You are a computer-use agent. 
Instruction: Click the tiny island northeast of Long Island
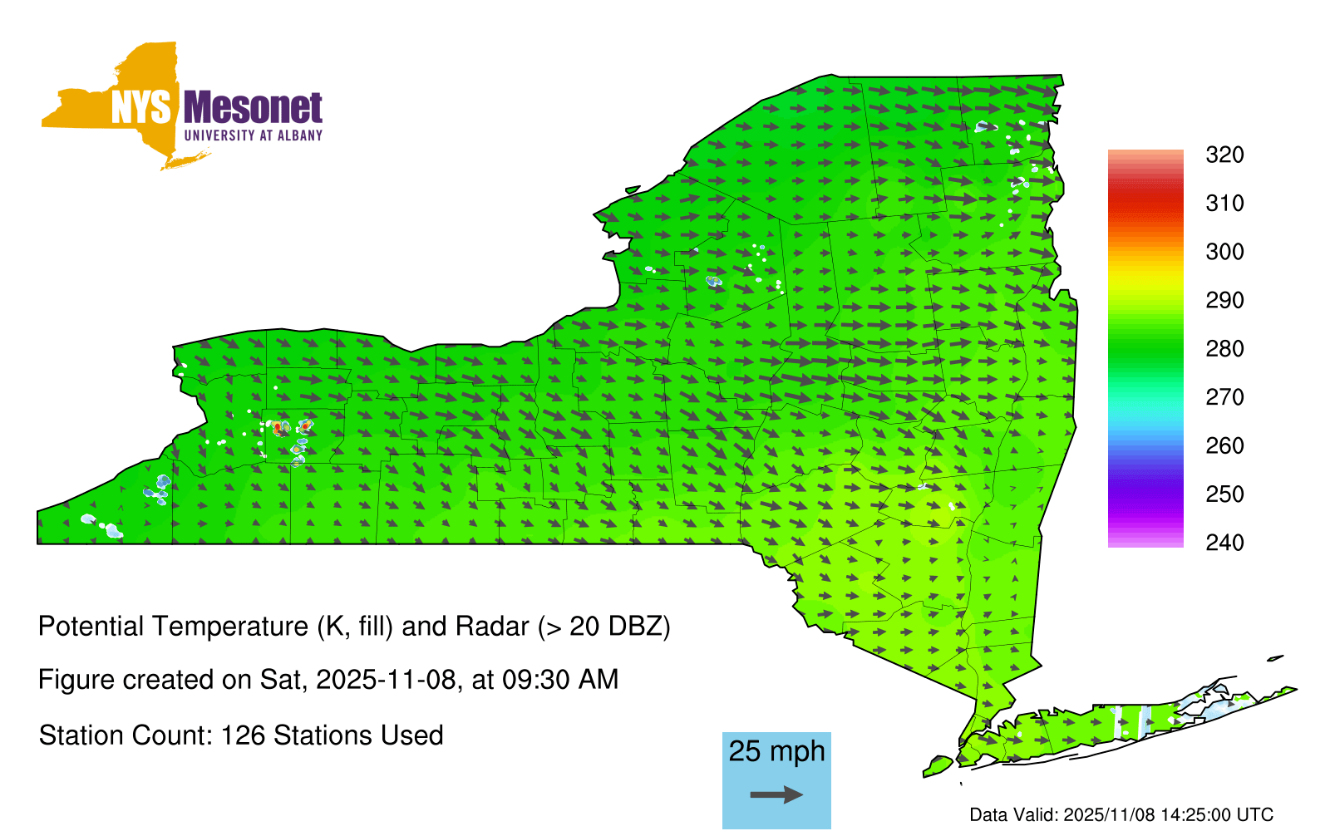(x=1274, y=658)
